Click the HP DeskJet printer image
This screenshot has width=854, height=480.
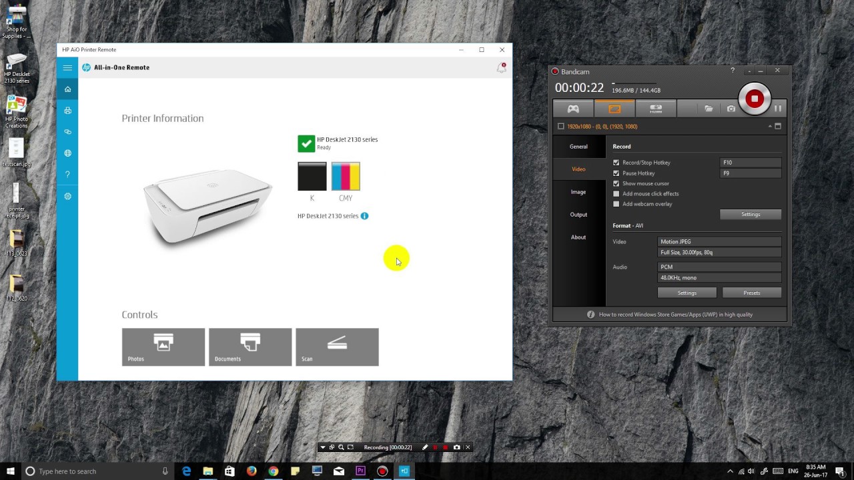[x=207, y=207]
